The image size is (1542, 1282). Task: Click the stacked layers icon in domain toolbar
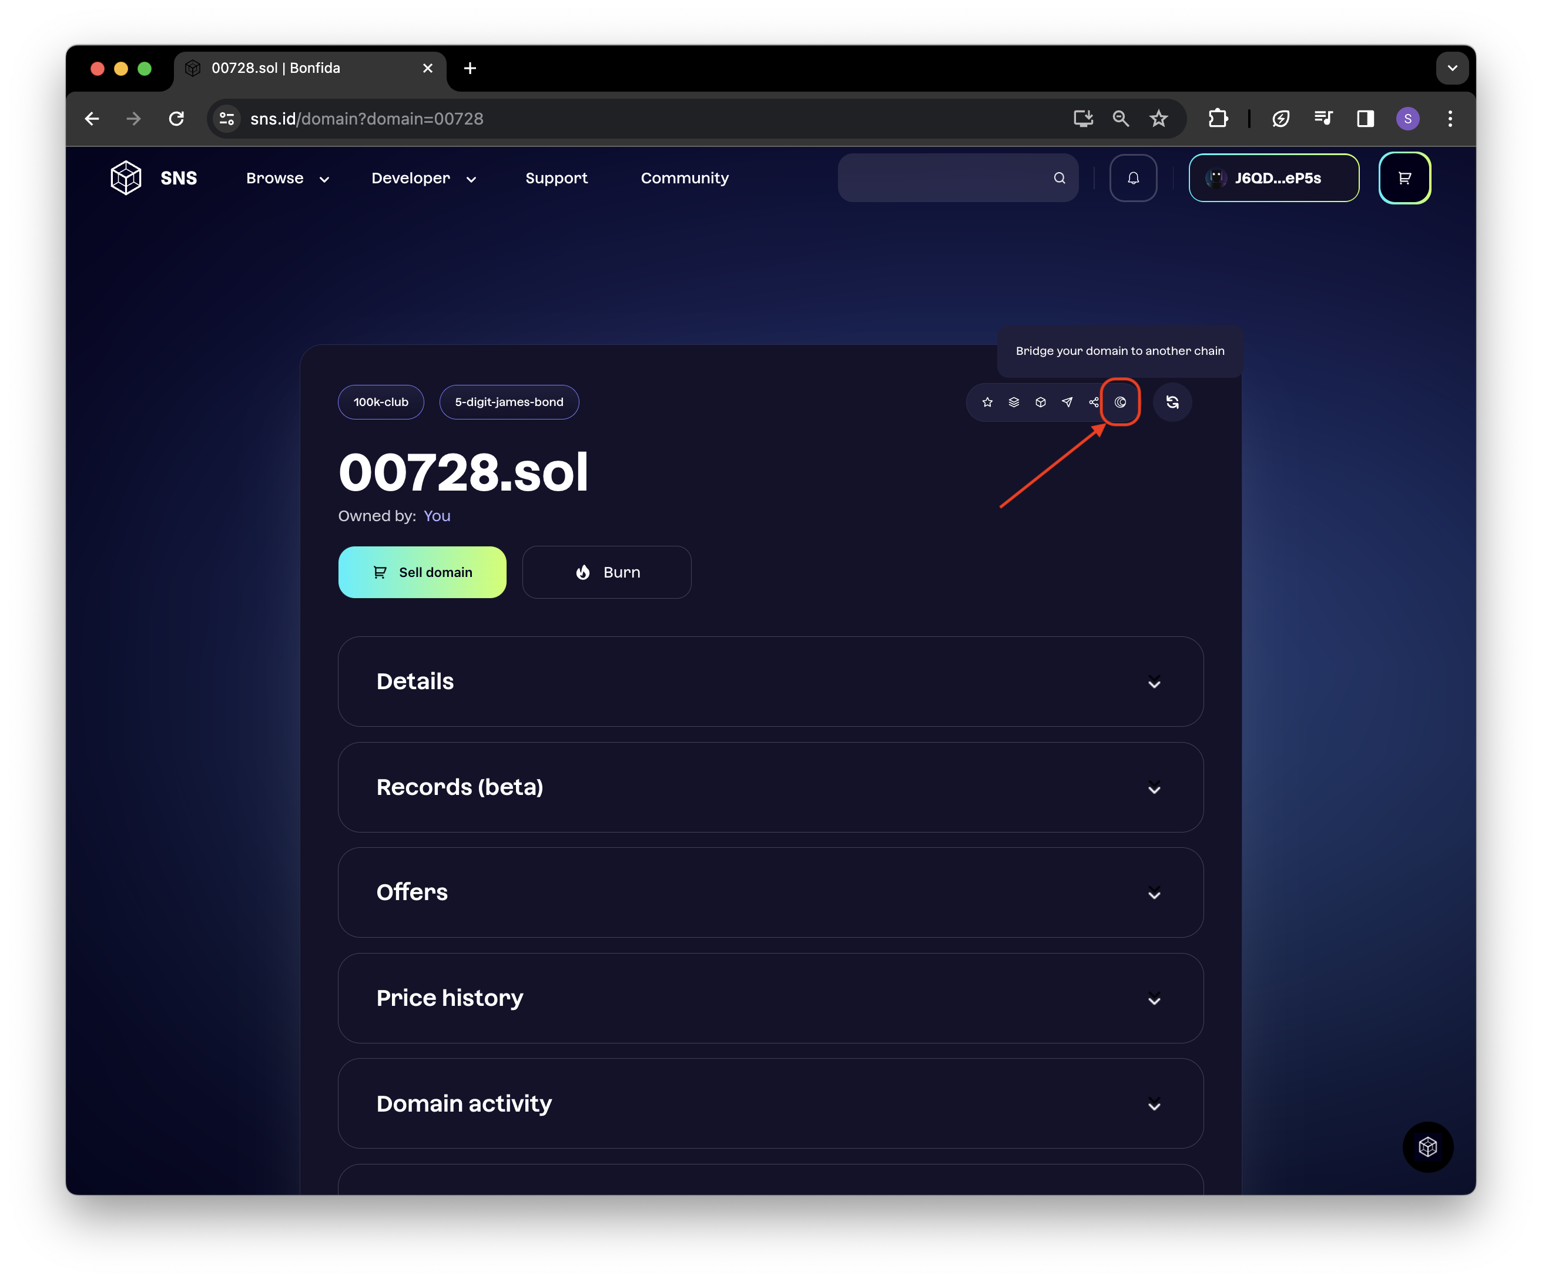pos(1014,402)
